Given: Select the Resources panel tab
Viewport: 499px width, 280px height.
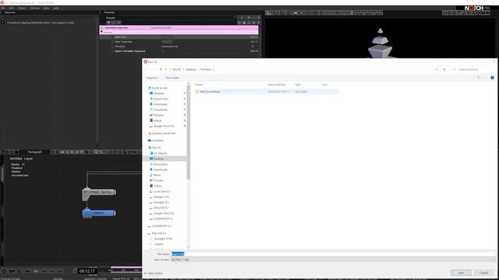Looking at the screenshot, I should point(10,12).
